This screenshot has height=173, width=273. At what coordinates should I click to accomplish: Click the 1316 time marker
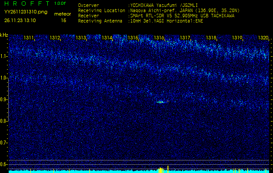click(159, 38)
